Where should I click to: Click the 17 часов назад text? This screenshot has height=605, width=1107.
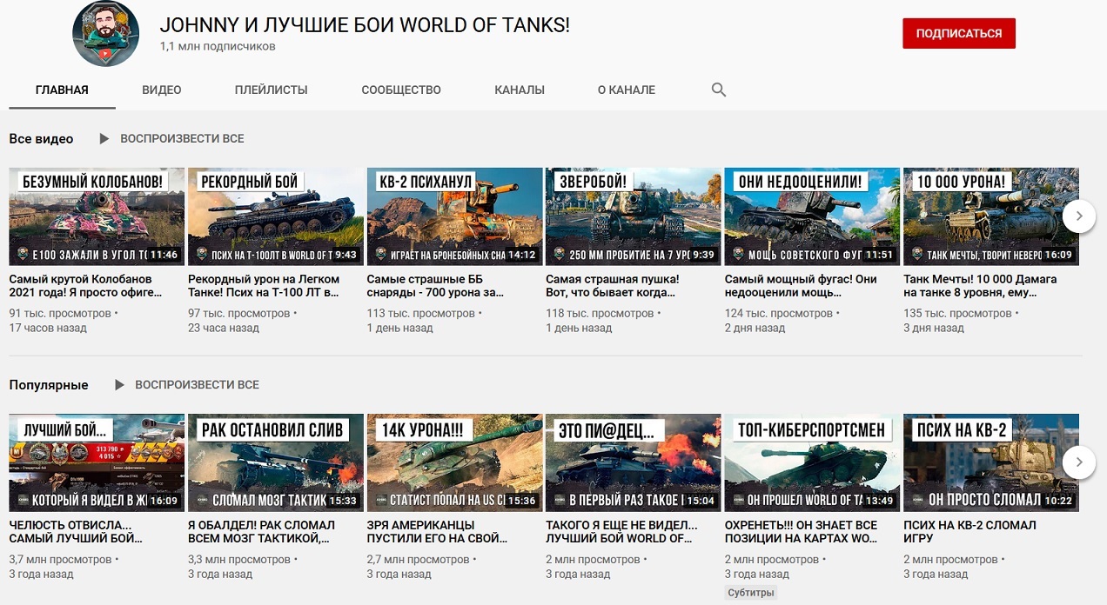[x=48, y=328]
